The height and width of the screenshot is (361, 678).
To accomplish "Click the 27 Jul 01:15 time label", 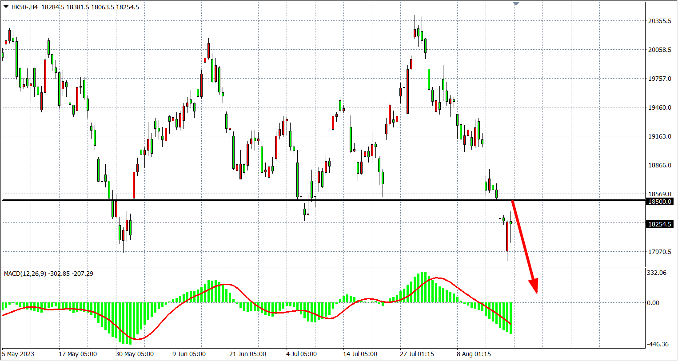I will pyautogui.click(x=417, y=354).
